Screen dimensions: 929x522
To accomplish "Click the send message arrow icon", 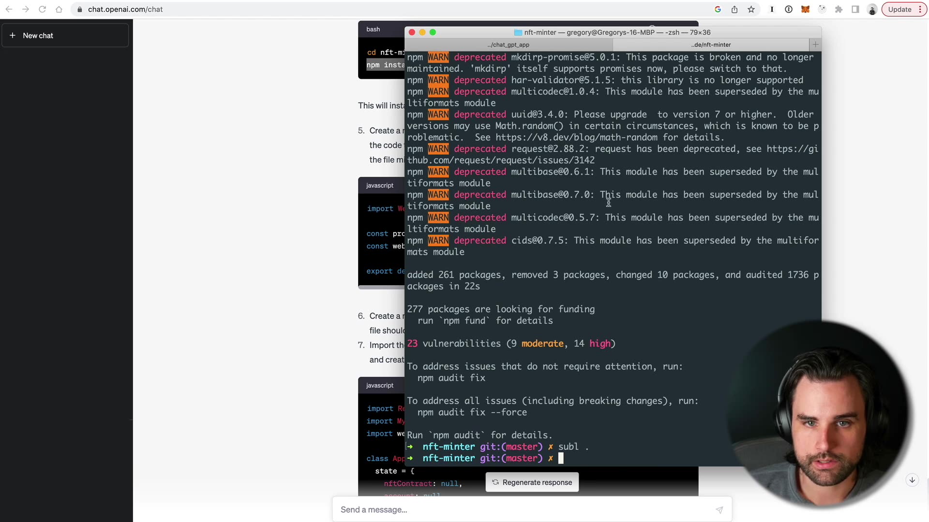I will click(719, 510).
